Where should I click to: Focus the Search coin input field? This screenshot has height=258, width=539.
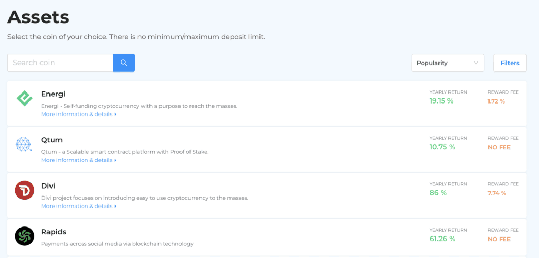60,63
